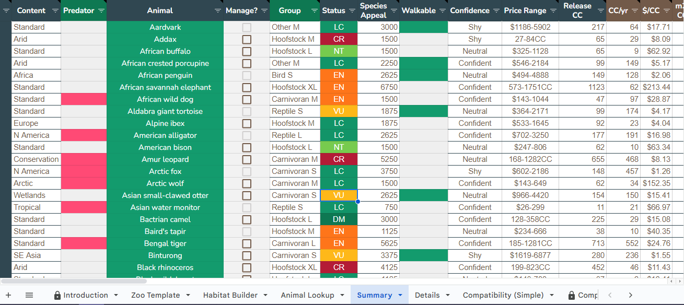Open the Details sheet tab

point(427,295)
